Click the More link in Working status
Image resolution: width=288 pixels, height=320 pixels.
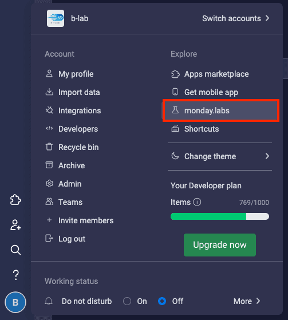(x=243, y=301)
